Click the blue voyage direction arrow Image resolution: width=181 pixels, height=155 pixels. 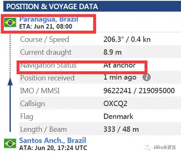(x=10, y=105)
